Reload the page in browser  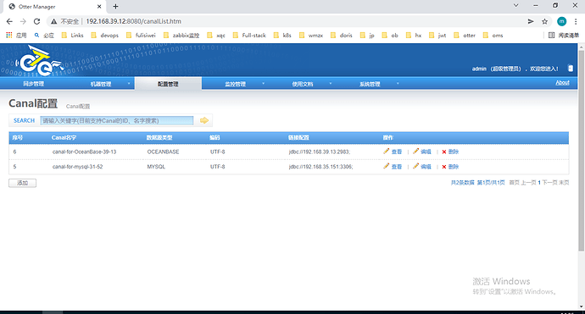[36, 21]
